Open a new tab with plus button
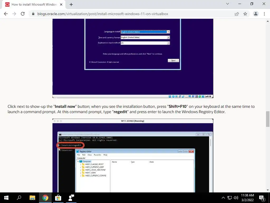Image resolution: width=270 pixels, height=203 pixels. pos(71,4)
